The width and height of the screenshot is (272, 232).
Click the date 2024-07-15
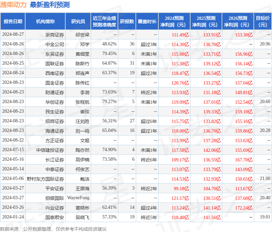point(13,149)
